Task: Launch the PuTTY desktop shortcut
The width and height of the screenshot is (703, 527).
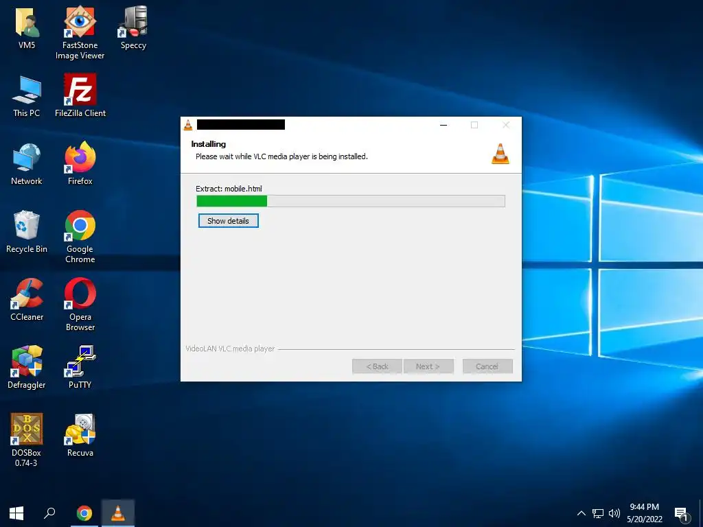Action: point(80,368)
